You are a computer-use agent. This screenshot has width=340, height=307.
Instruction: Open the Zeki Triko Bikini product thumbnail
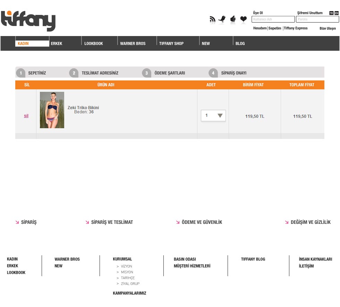click(x=52, y=110)
